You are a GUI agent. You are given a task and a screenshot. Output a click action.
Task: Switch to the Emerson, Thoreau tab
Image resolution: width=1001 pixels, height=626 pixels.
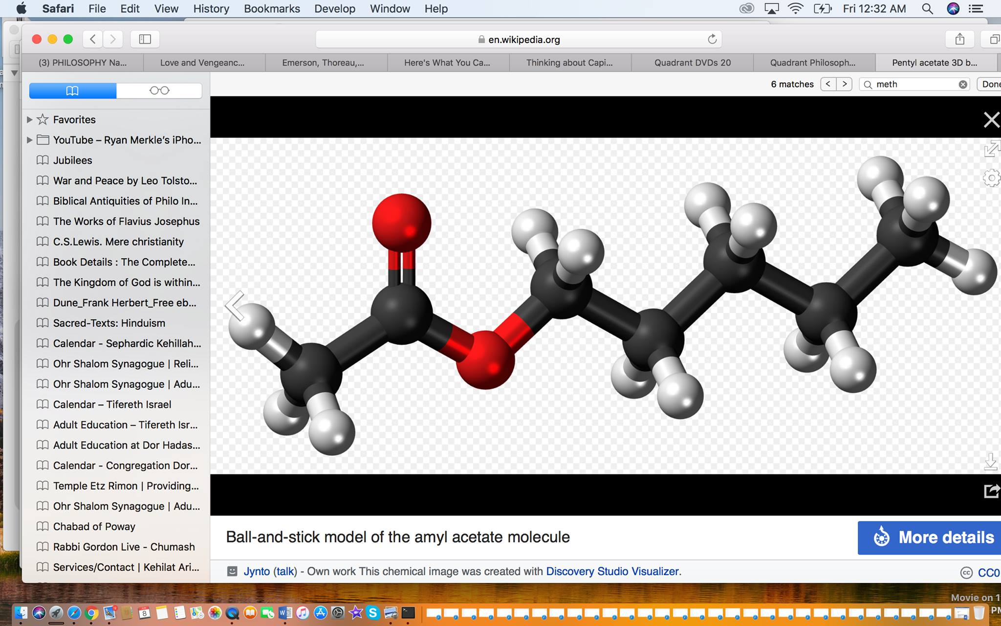(326, 63)
